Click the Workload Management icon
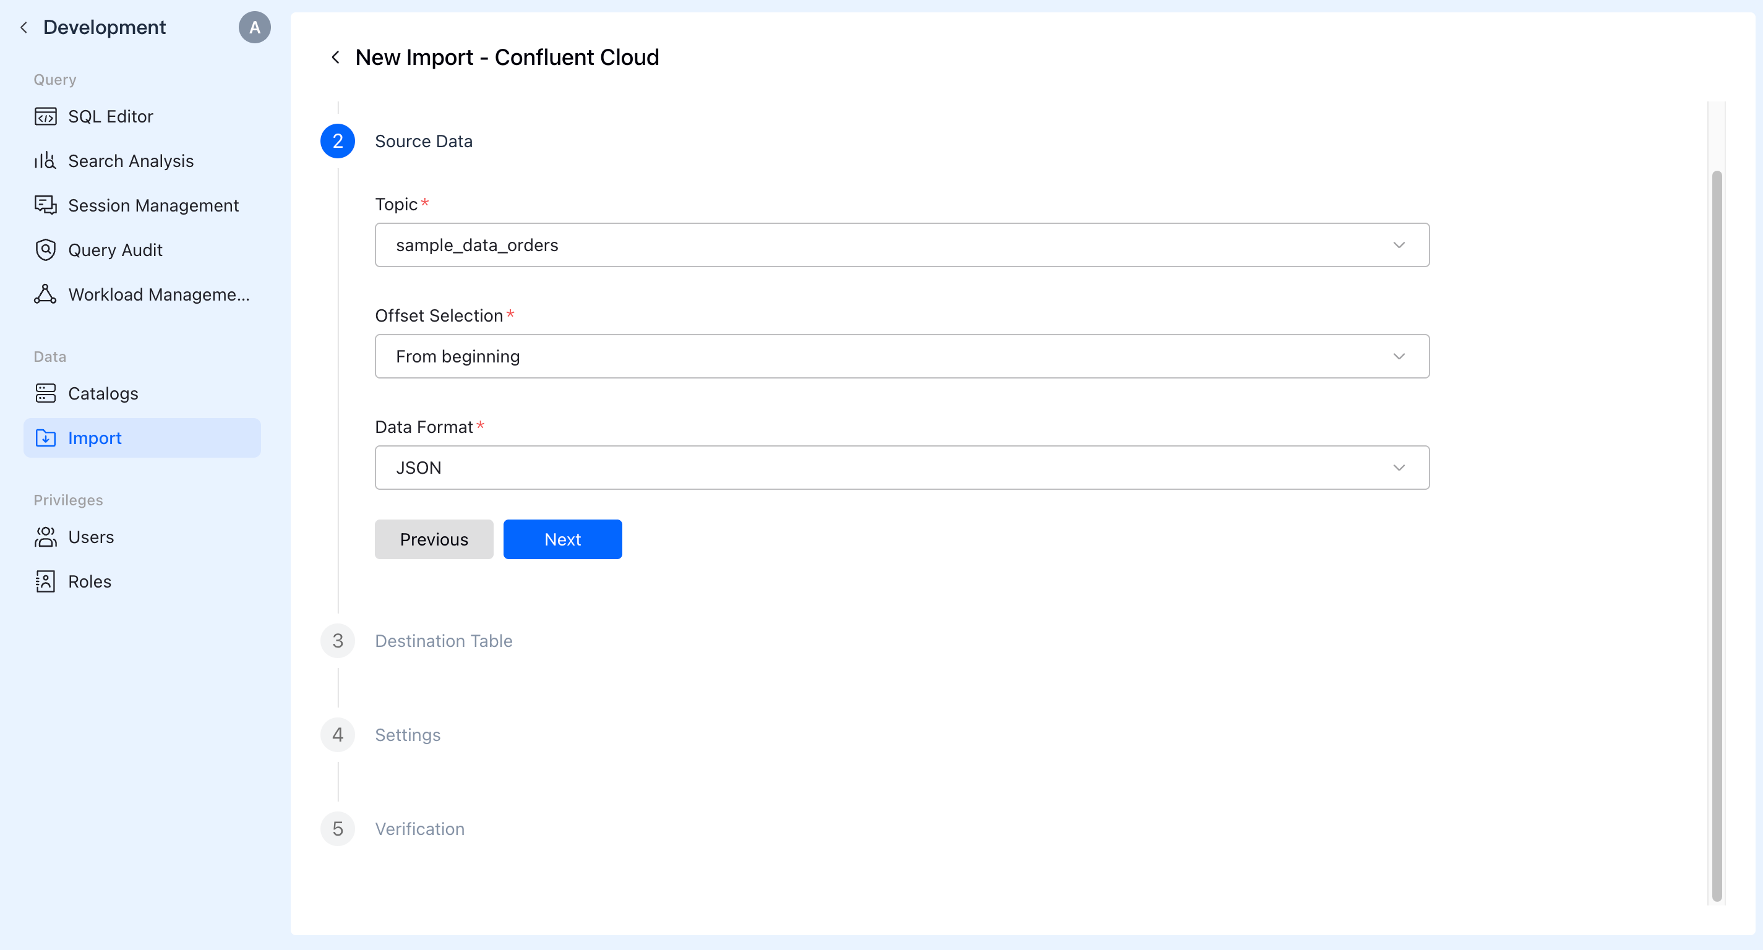This screenshot has width=1763, height=950. click(x=45, y=294)
